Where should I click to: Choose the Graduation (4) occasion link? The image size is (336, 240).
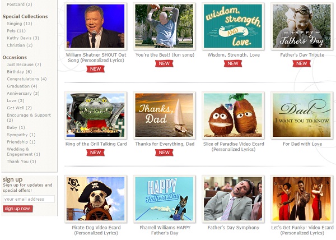tap(22, 86)
